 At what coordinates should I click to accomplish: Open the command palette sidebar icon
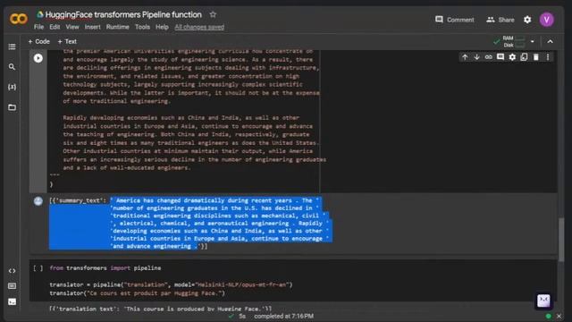12,286
